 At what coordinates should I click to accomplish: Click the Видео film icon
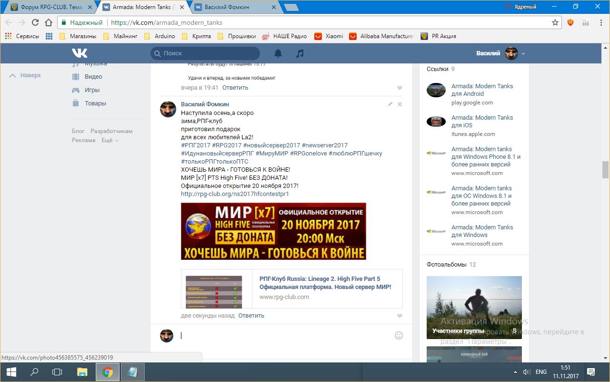[76, 76]
